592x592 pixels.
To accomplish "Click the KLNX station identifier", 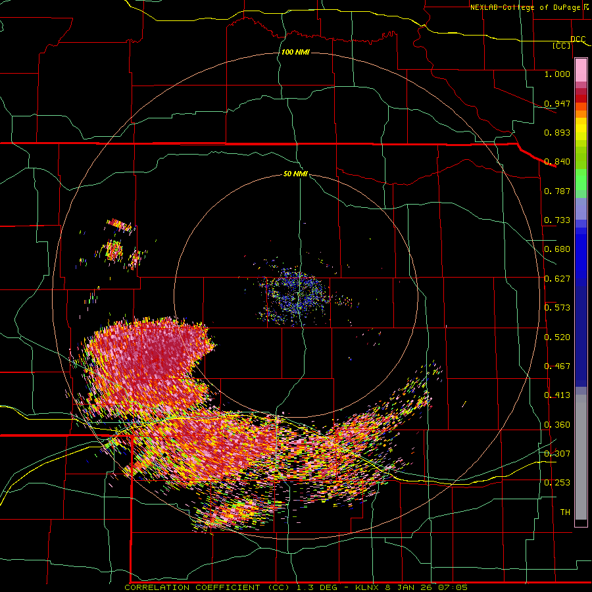I will click(368, 587).
